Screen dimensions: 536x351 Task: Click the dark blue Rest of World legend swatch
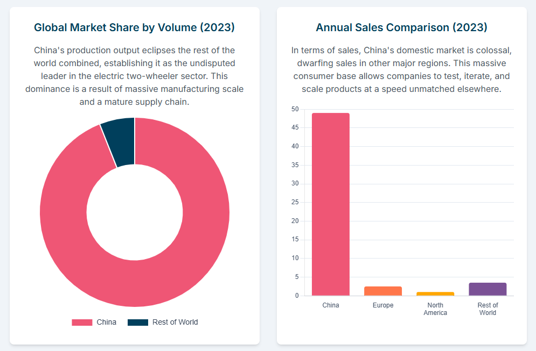[x=137, y=323]
